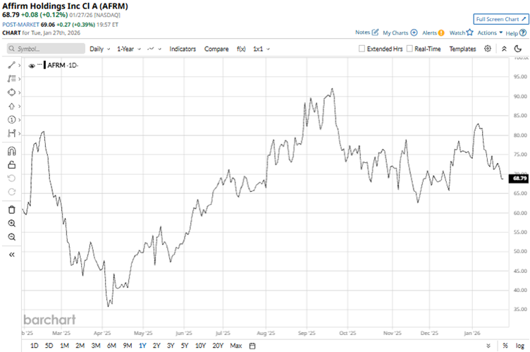Select the 1D time range

click(x=34, y=346)
